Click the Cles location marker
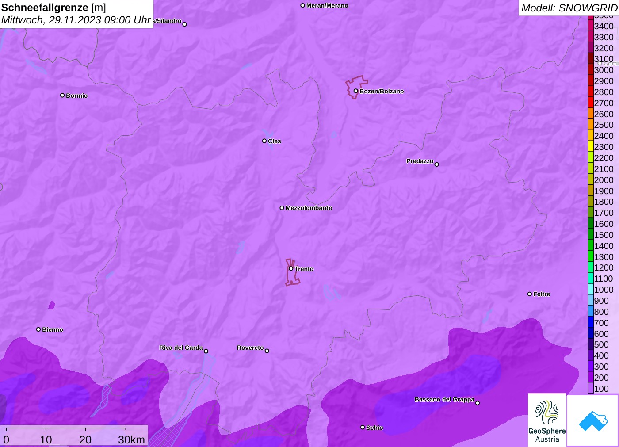This screenshot has width=619, height=447. coord(264,141)
